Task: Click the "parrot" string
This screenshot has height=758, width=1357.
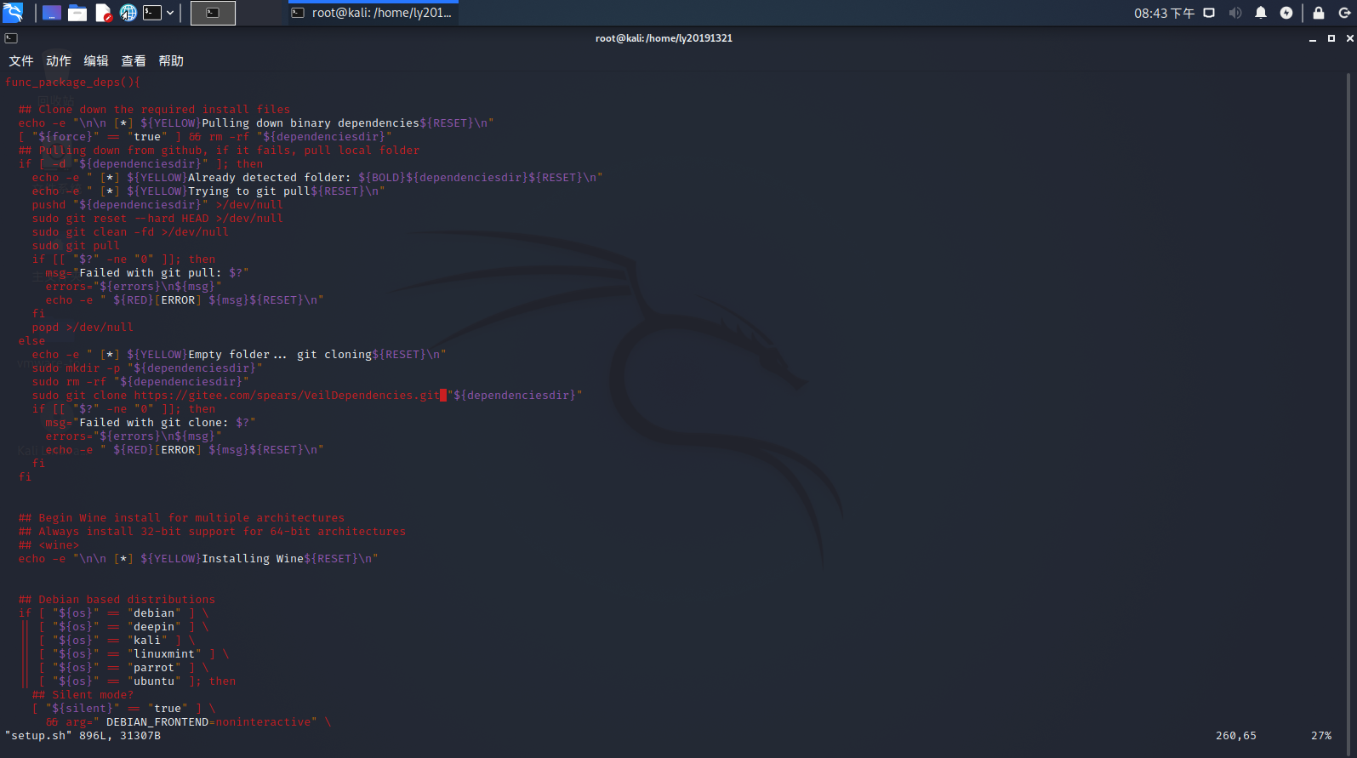Action: coord(154,668)
